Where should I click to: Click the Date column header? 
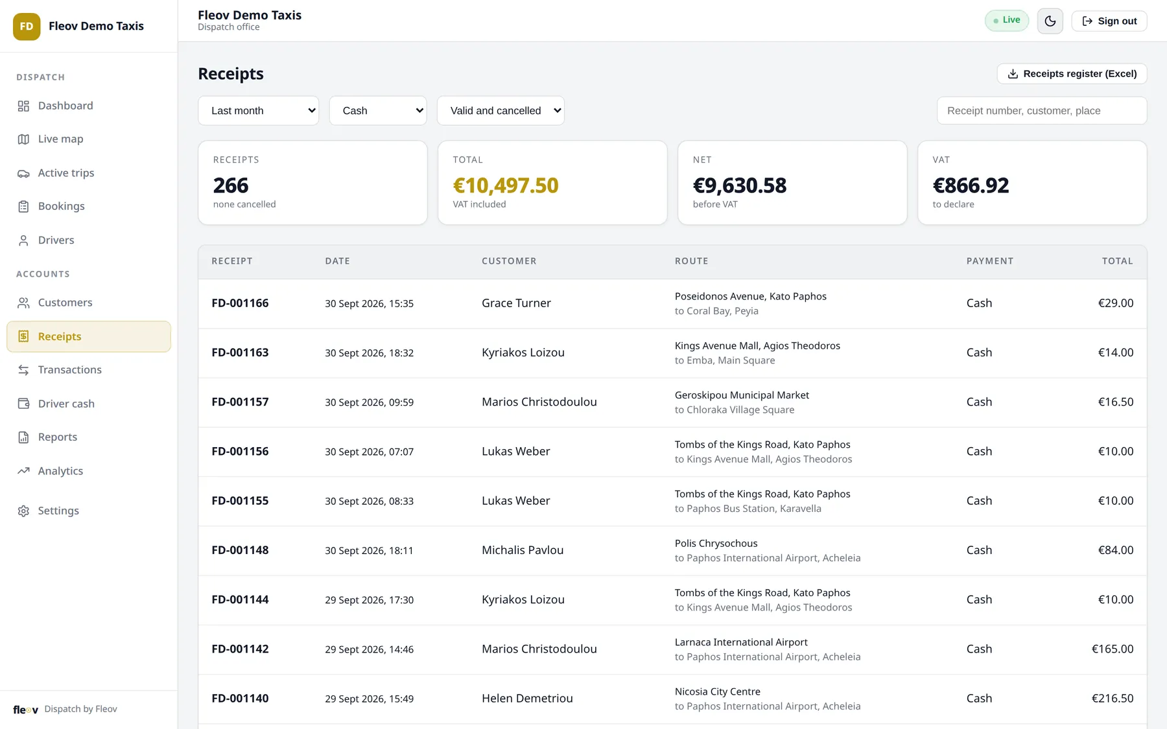[x=337, y=261]
